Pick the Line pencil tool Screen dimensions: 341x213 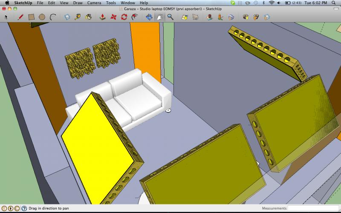[20, 17]
